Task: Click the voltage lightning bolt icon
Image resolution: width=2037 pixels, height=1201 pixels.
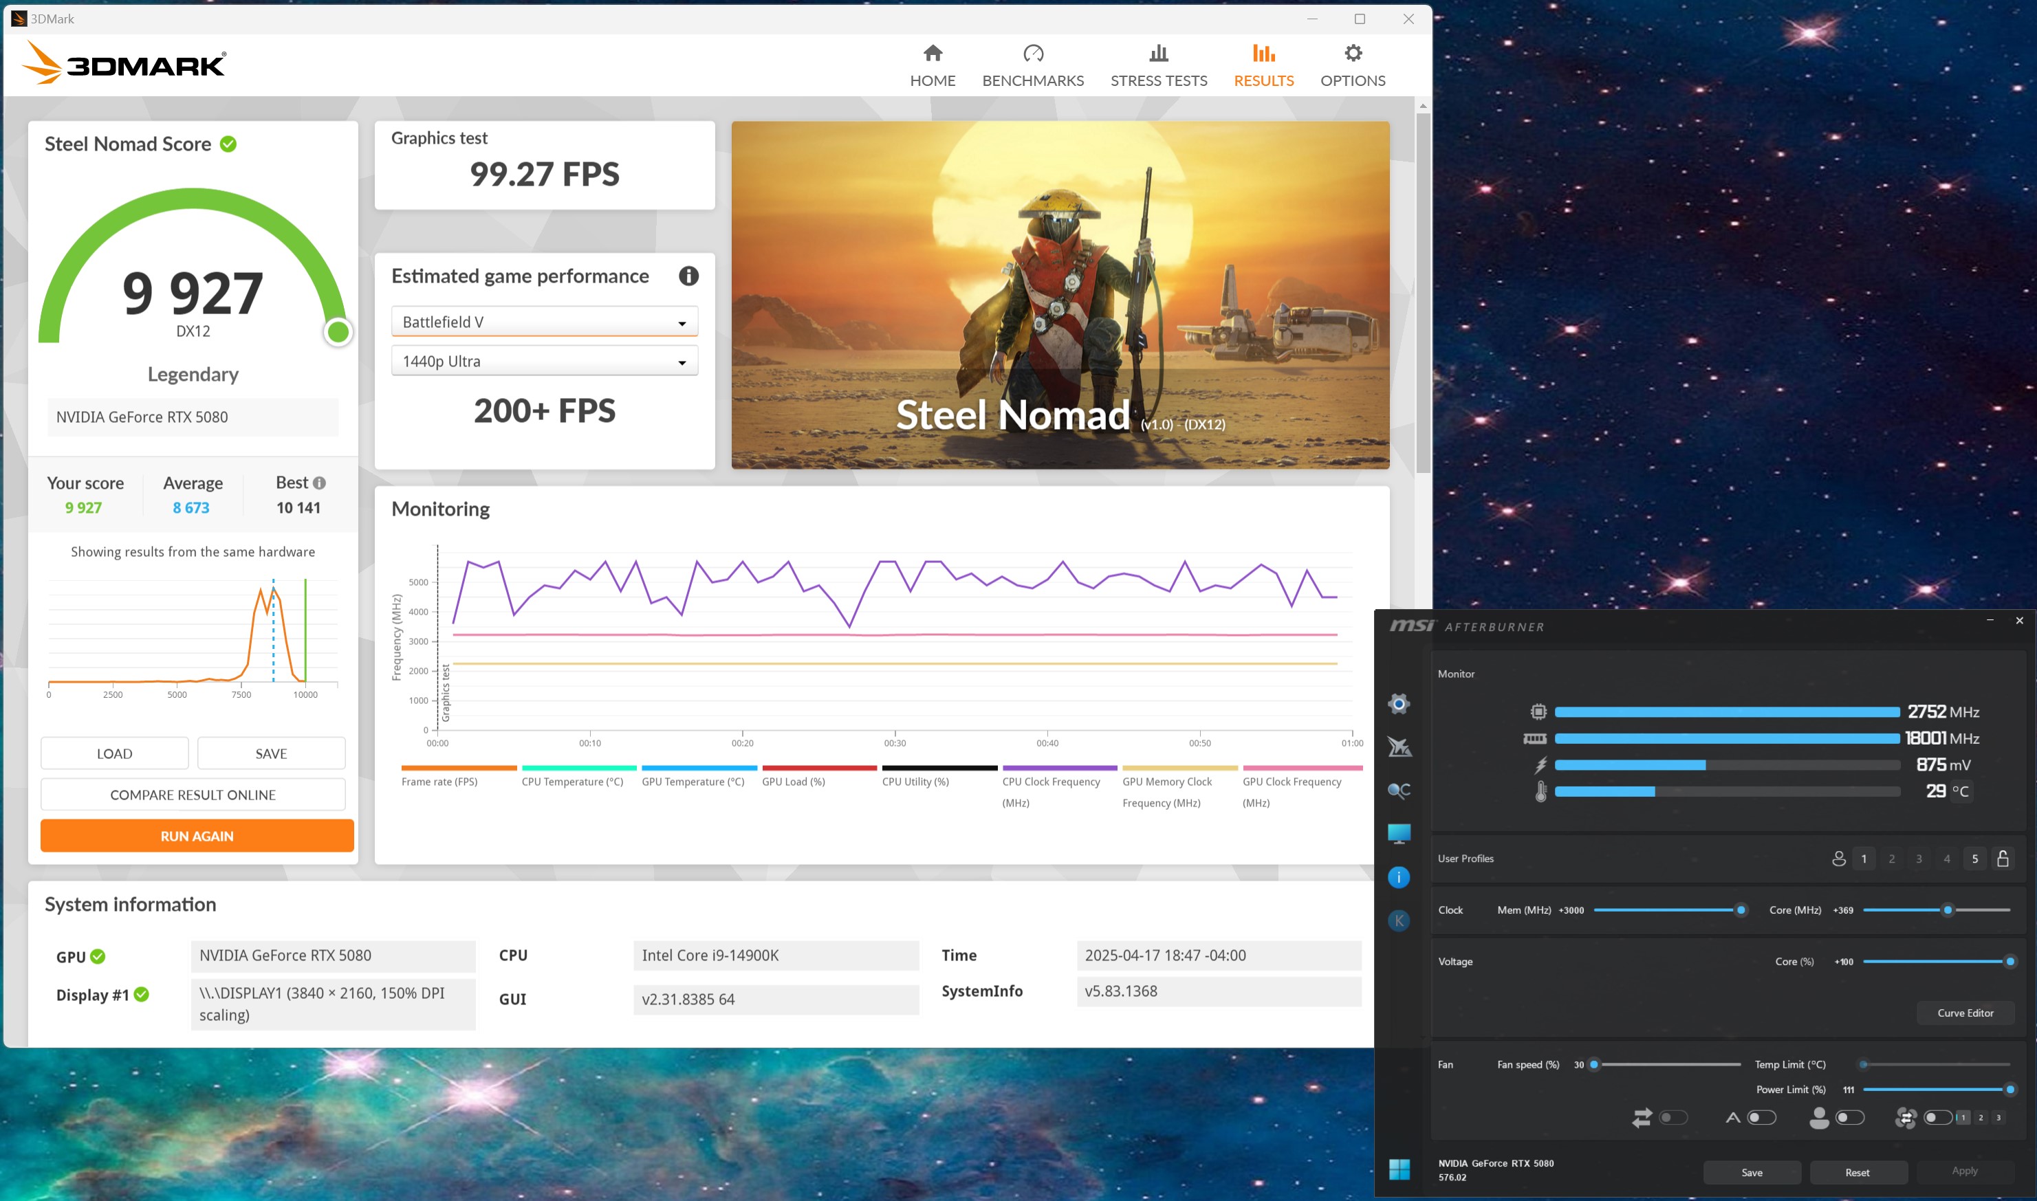Action: (x=1540, y=764)
